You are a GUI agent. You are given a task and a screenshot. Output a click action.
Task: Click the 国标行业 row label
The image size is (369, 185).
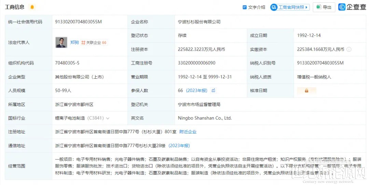[16, 118]
